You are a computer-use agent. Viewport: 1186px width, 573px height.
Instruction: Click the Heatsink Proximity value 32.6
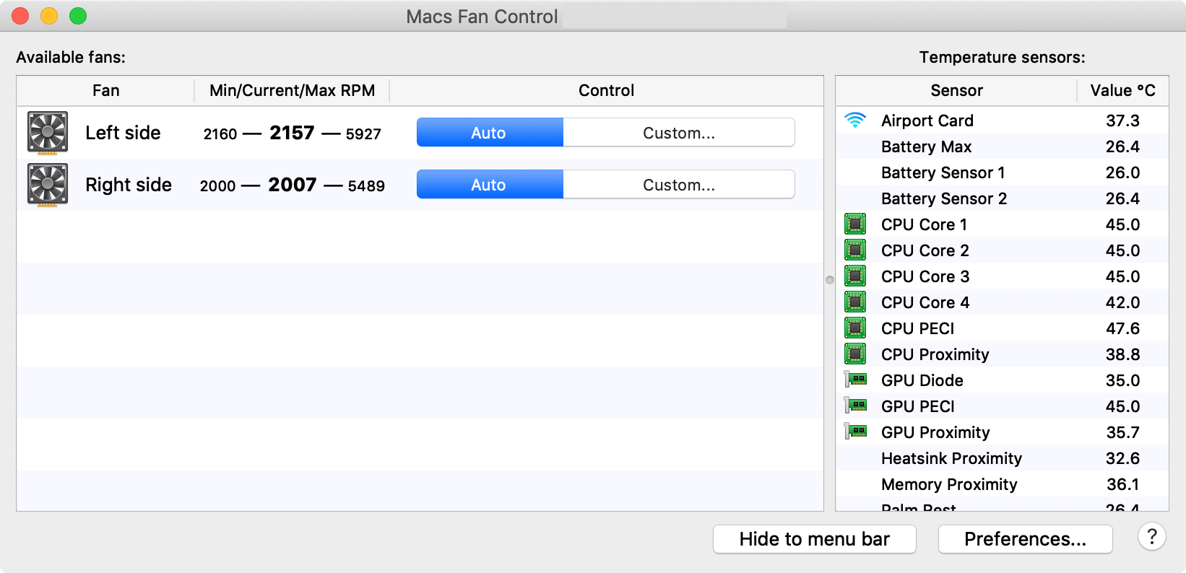[x=1123, y=458]
